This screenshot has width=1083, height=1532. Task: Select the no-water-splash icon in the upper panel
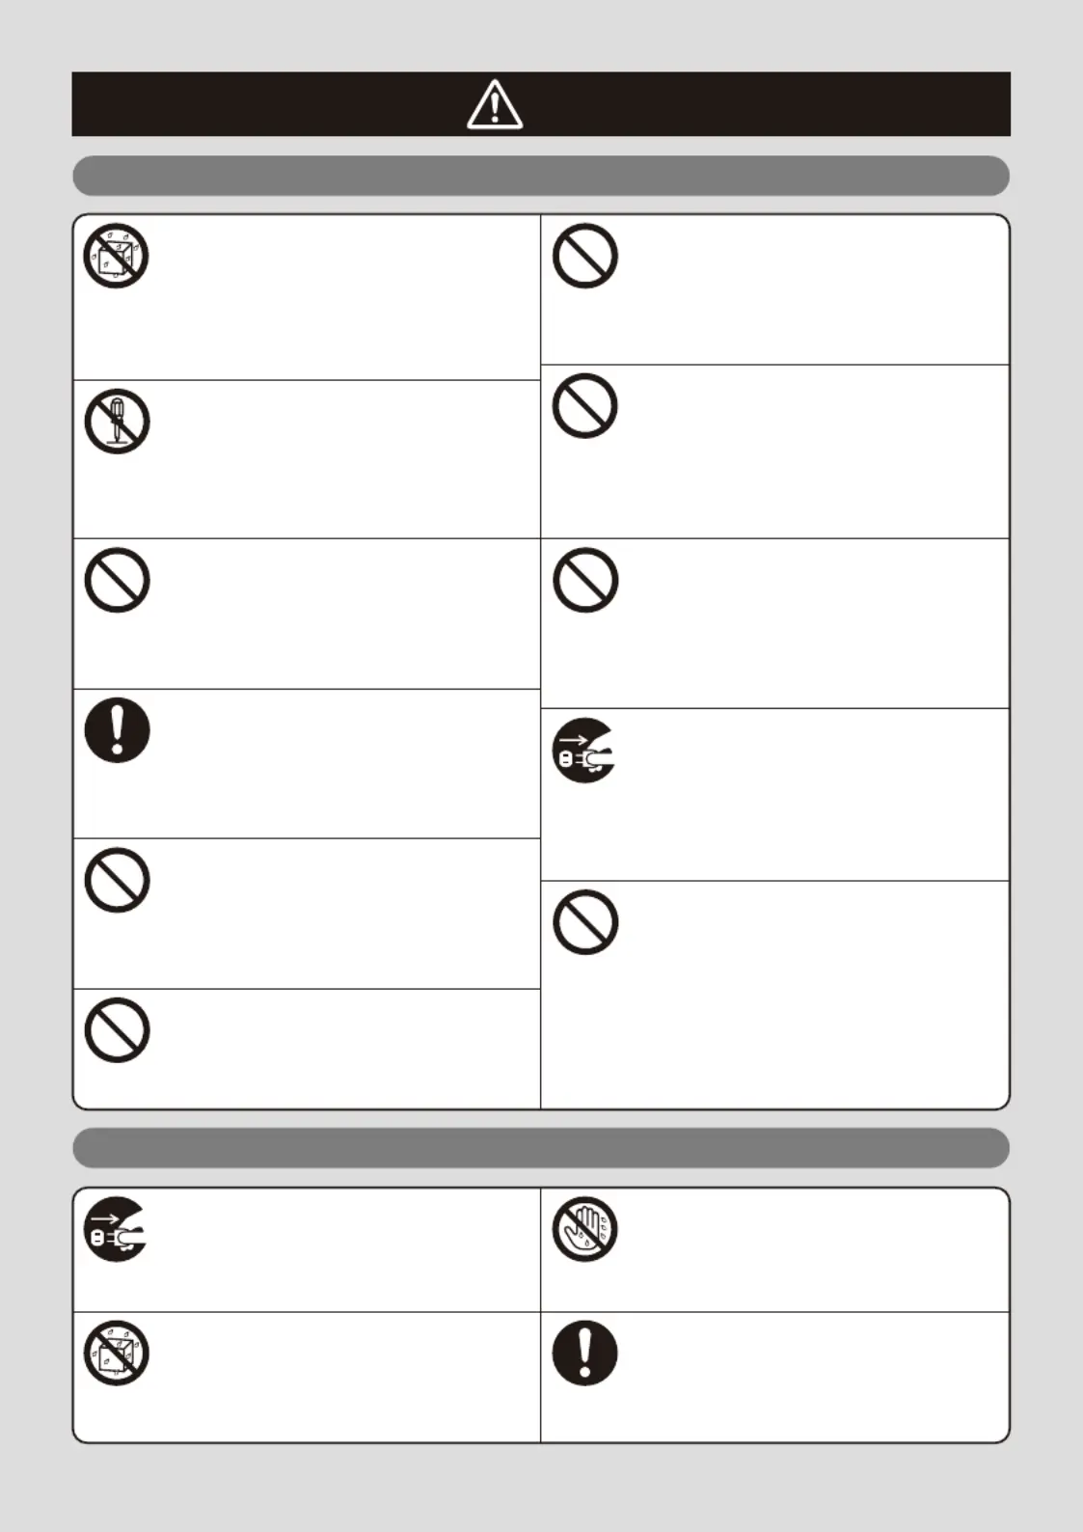pos(116,256)
